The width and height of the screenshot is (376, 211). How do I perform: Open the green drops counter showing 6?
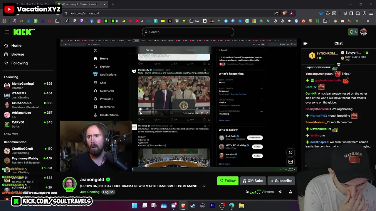tap(353, 32)
